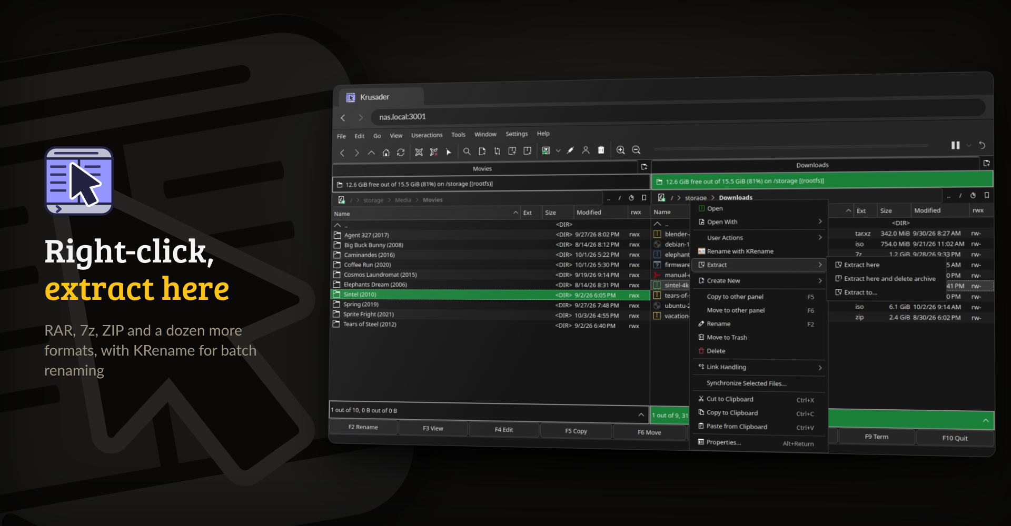
Task: Click the bookmark icon in Downloads panel
Action: coord(987,195)
